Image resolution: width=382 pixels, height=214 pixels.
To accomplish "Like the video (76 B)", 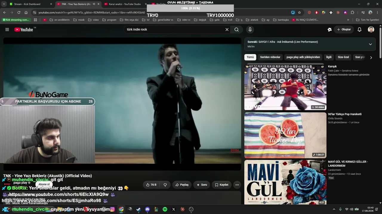I will [151, 185].
